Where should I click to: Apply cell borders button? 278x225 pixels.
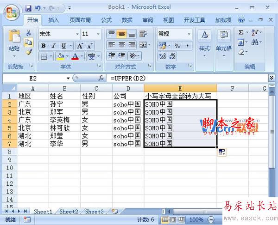coord(44,56)
